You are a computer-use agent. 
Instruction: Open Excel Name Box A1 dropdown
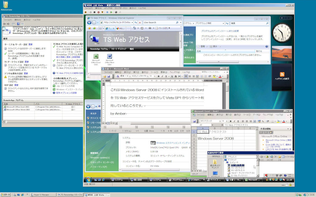click(212, 125)
